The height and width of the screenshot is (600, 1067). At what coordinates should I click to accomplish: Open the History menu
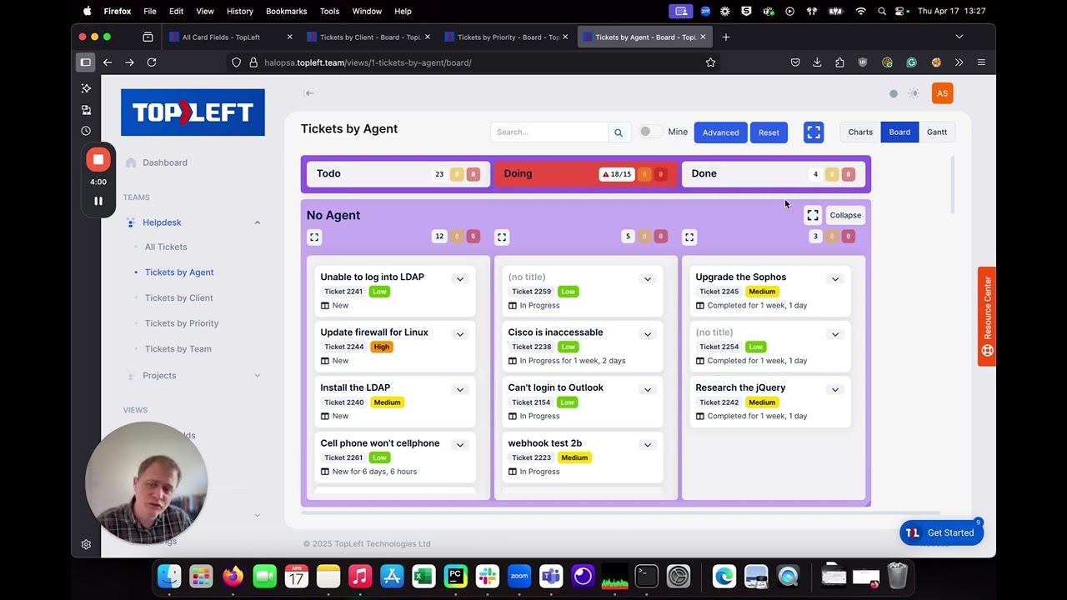(239, 11)
